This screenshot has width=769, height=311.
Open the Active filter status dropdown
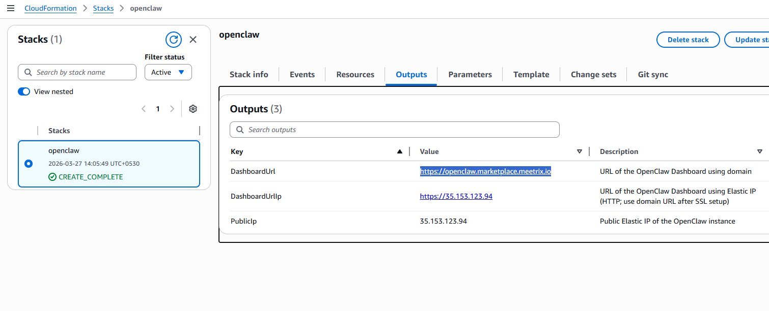click(x=168, y=72)
